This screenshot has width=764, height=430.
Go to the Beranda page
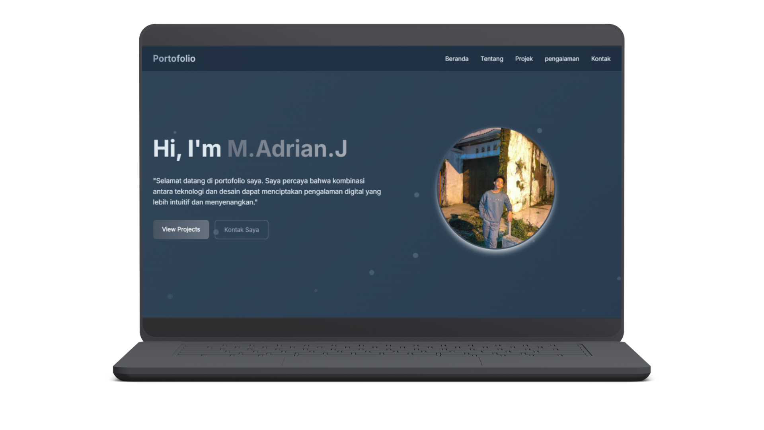456,59
